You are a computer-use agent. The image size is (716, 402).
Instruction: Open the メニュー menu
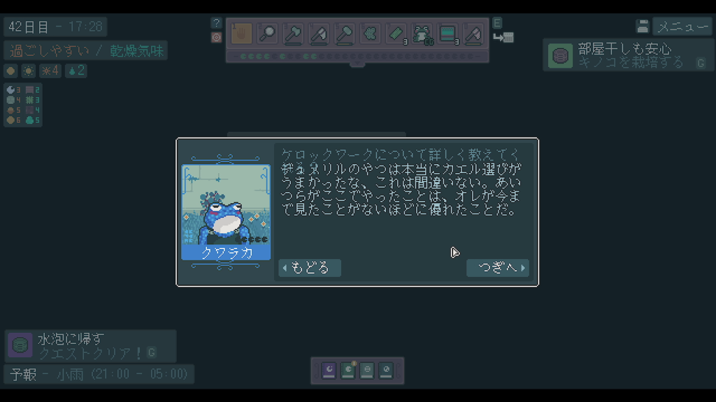[682, 27]
